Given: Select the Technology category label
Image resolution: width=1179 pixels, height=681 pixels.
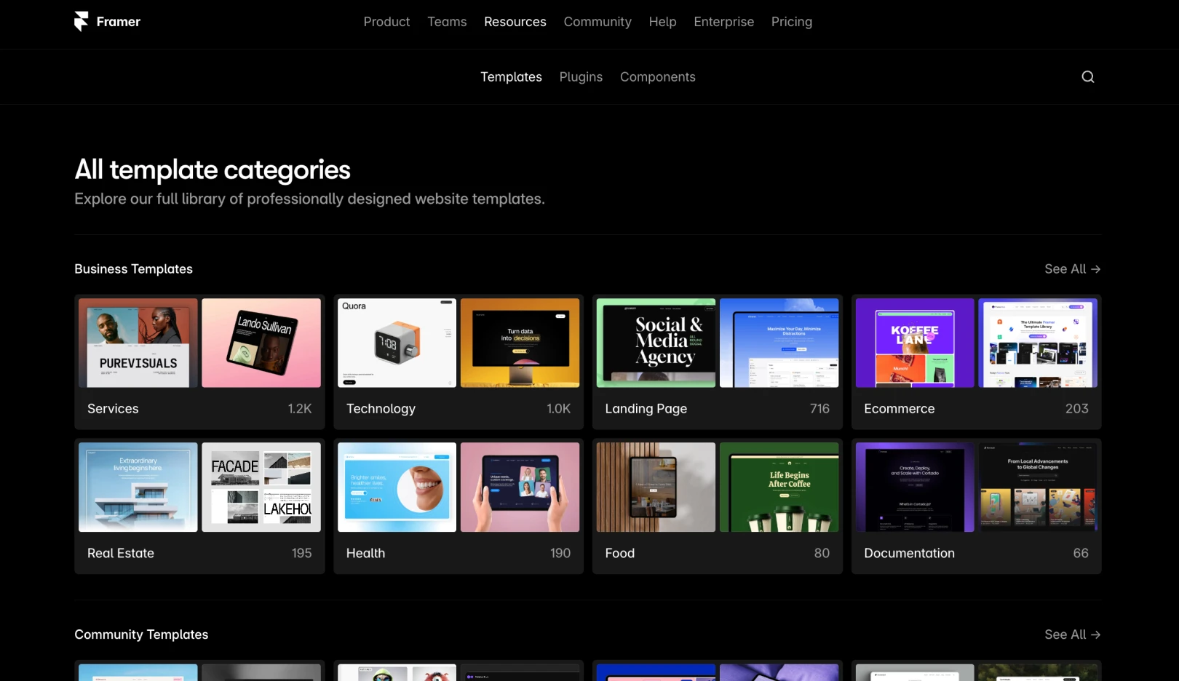Looking at the screenshot, I should click(x=381, y=409).
